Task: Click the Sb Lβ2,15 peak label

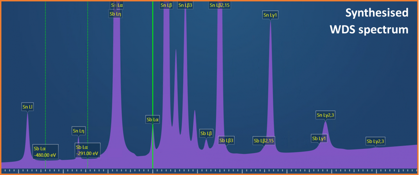Action: (264, 140)
